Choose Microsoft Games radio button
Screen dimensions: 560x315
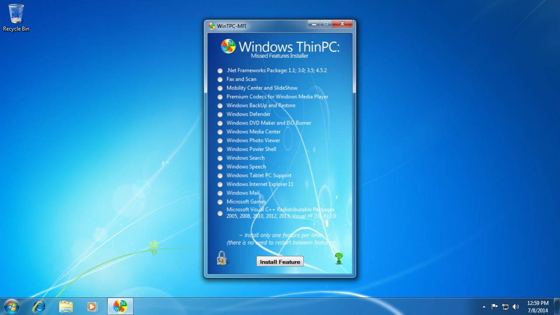pyautogui.click(x=220, y=202)
